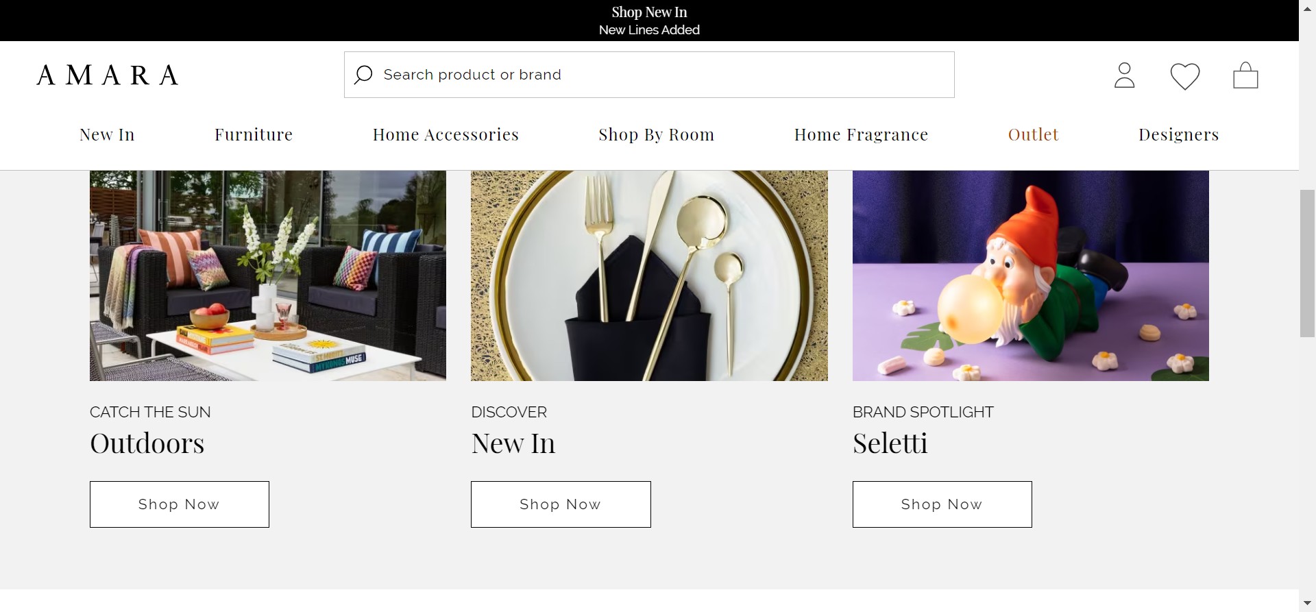Open the Furniture menu
The height and width of the screenshot is (612, 1316).
[x=254, y=135]
